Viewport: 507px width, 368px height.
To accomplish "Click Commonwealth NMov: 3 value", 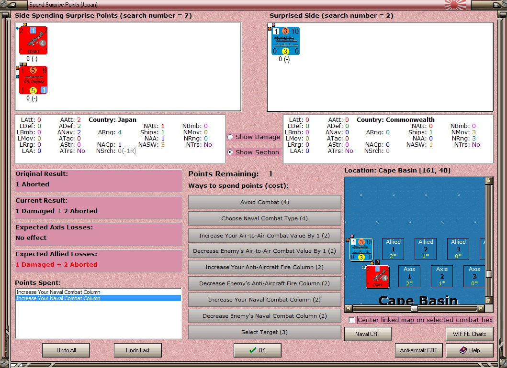I will (x=463, y=132).
